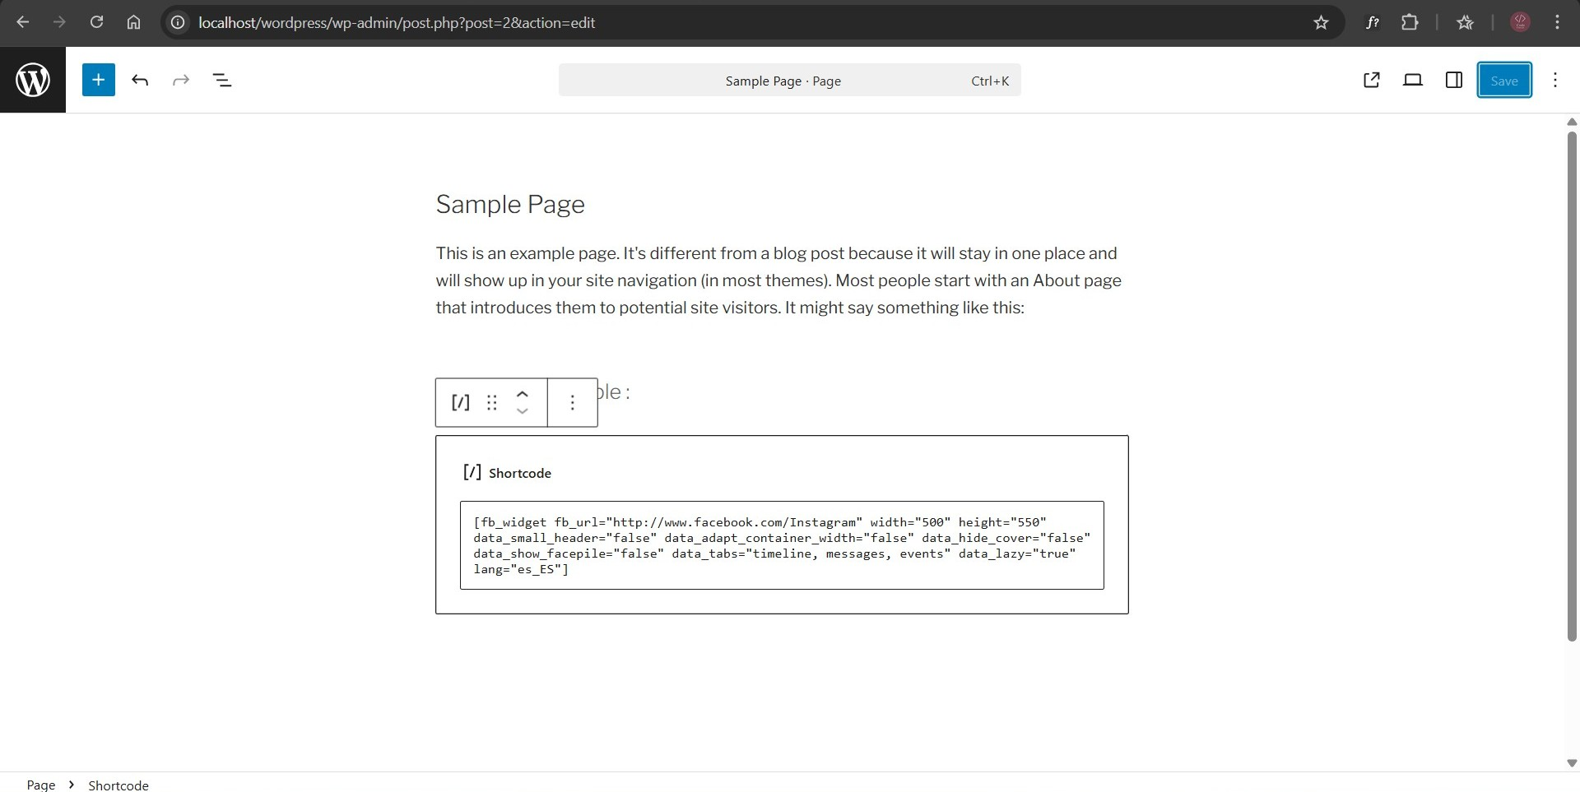The width and height of the screenshot is (1580, 792).
Task: Open the Shortcode block options menu
Action: pyautogui.click(x=572, y=402)
